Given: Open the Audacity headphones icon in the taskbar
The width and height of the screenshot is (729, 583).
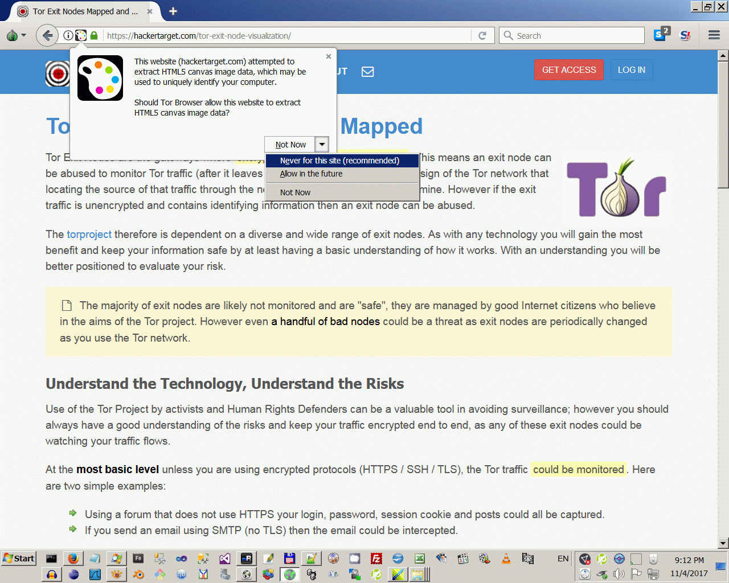Looking at the screenshot, I should pyautogui.click(x=51, y=574).
